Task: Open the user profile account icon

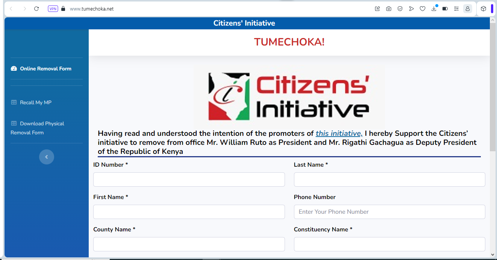Action: click(468, 9)
